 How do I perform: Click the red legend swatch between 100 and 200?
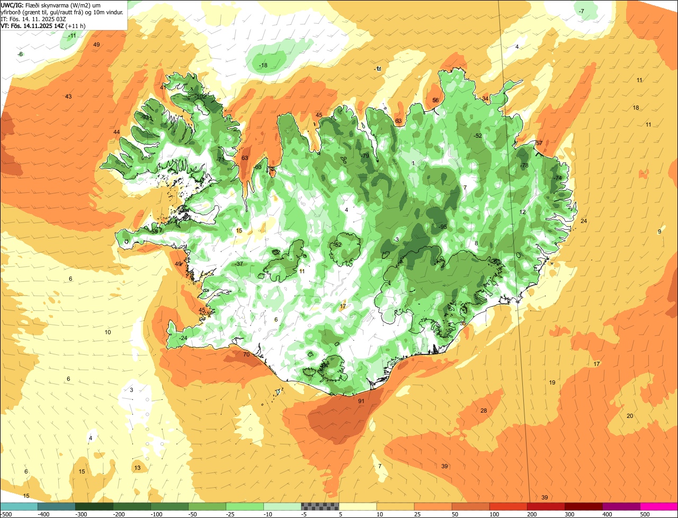pyautogui.click(x=507, y=506)
